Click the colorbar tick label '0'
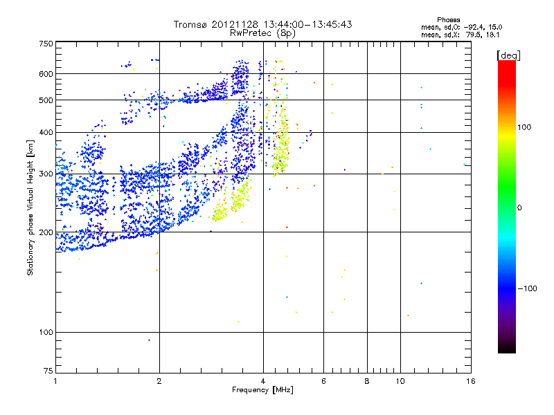 pyautogui.click(x=519, y=208)
